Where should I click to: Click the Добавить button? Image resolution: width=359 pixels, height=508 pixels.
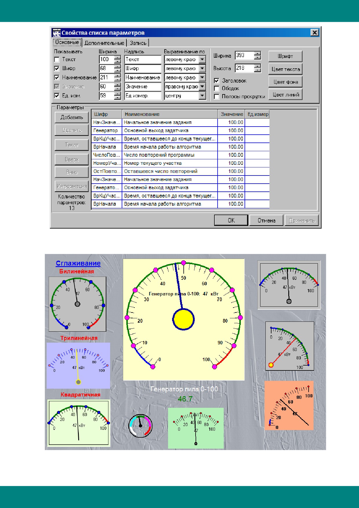point(72,117)
